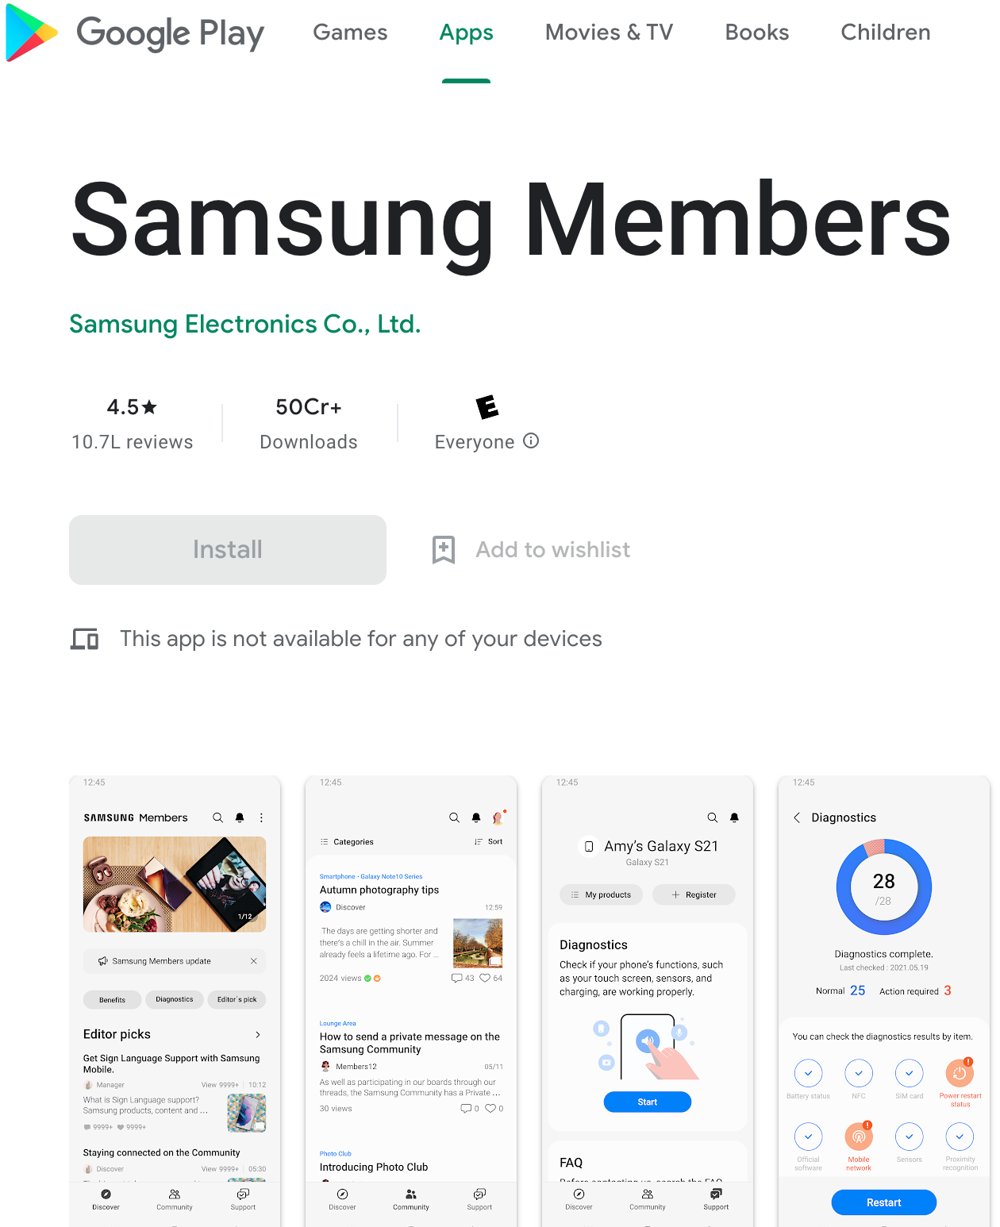Switch to Movies & TV tab
The height and width of the screenshot is (1227, 1000).
pyautogui.click(x=609, y=33)
